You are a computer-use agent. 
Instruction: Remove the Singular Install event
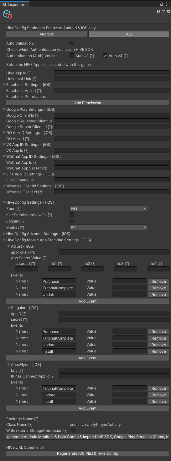tap(159, 351)
